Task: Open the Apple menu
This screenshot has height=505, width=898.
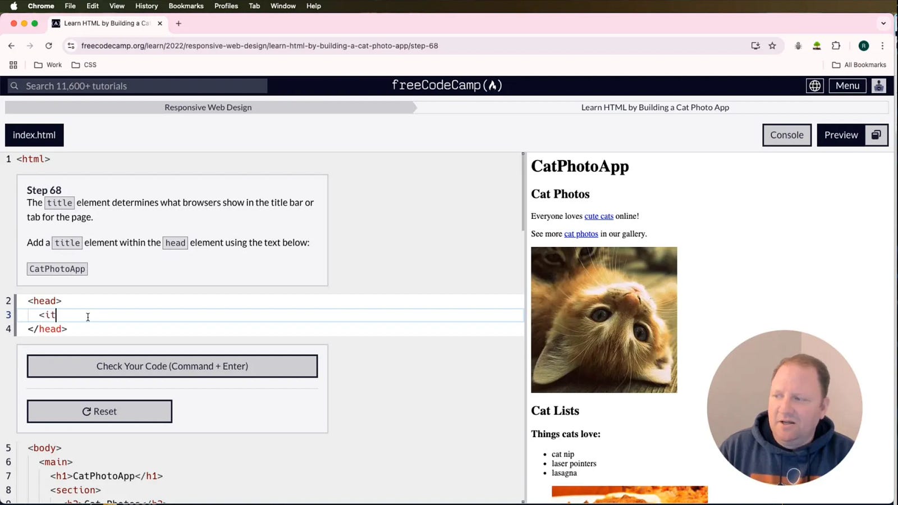Action: click(x=14, y=6)
